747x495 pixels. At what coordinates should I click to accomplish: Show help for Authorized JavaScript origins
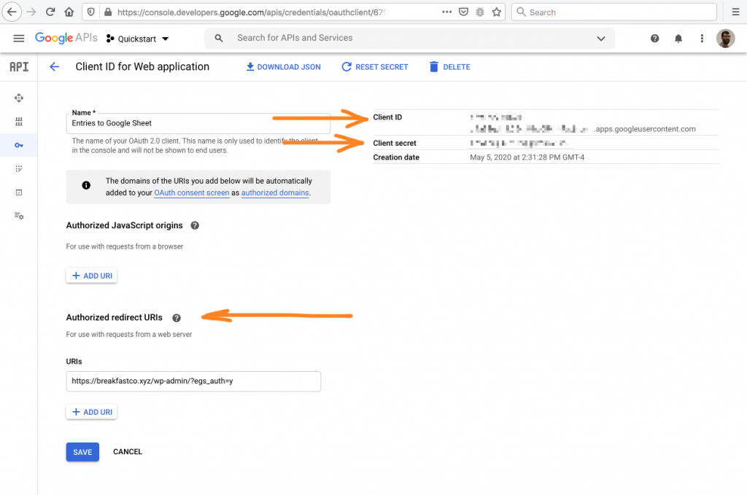[x=195, y=225]
